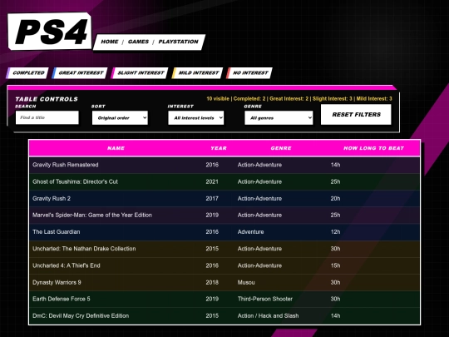Open the Interest dropdown All interest levels
449x337 pixels.
196,118
